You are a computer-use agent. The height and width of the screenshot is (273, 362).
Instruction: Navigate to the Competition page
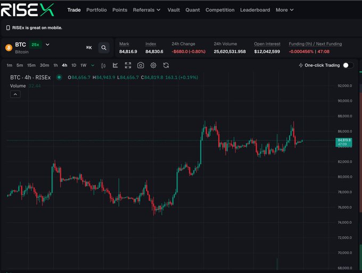(220, 10)
